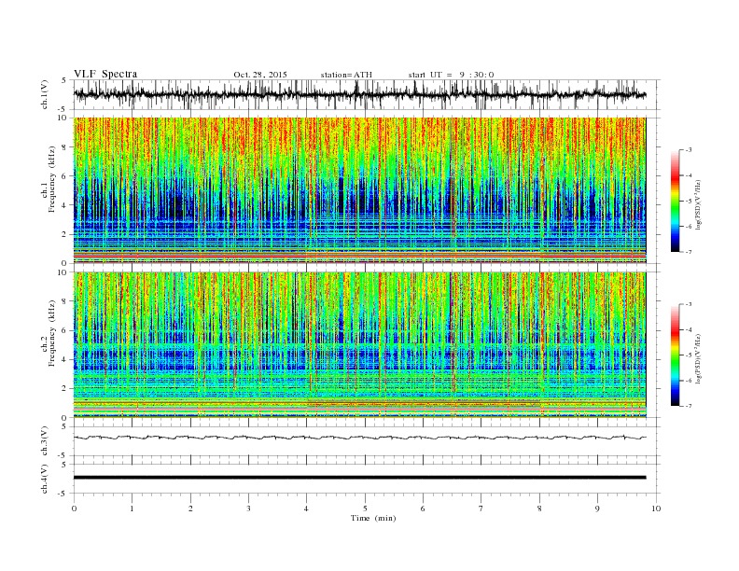
Task: Click the "VLF Spectra" title text
Action: [x=105, y=74]
